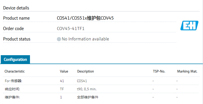Open the Configuration tab

click(15, 60)
